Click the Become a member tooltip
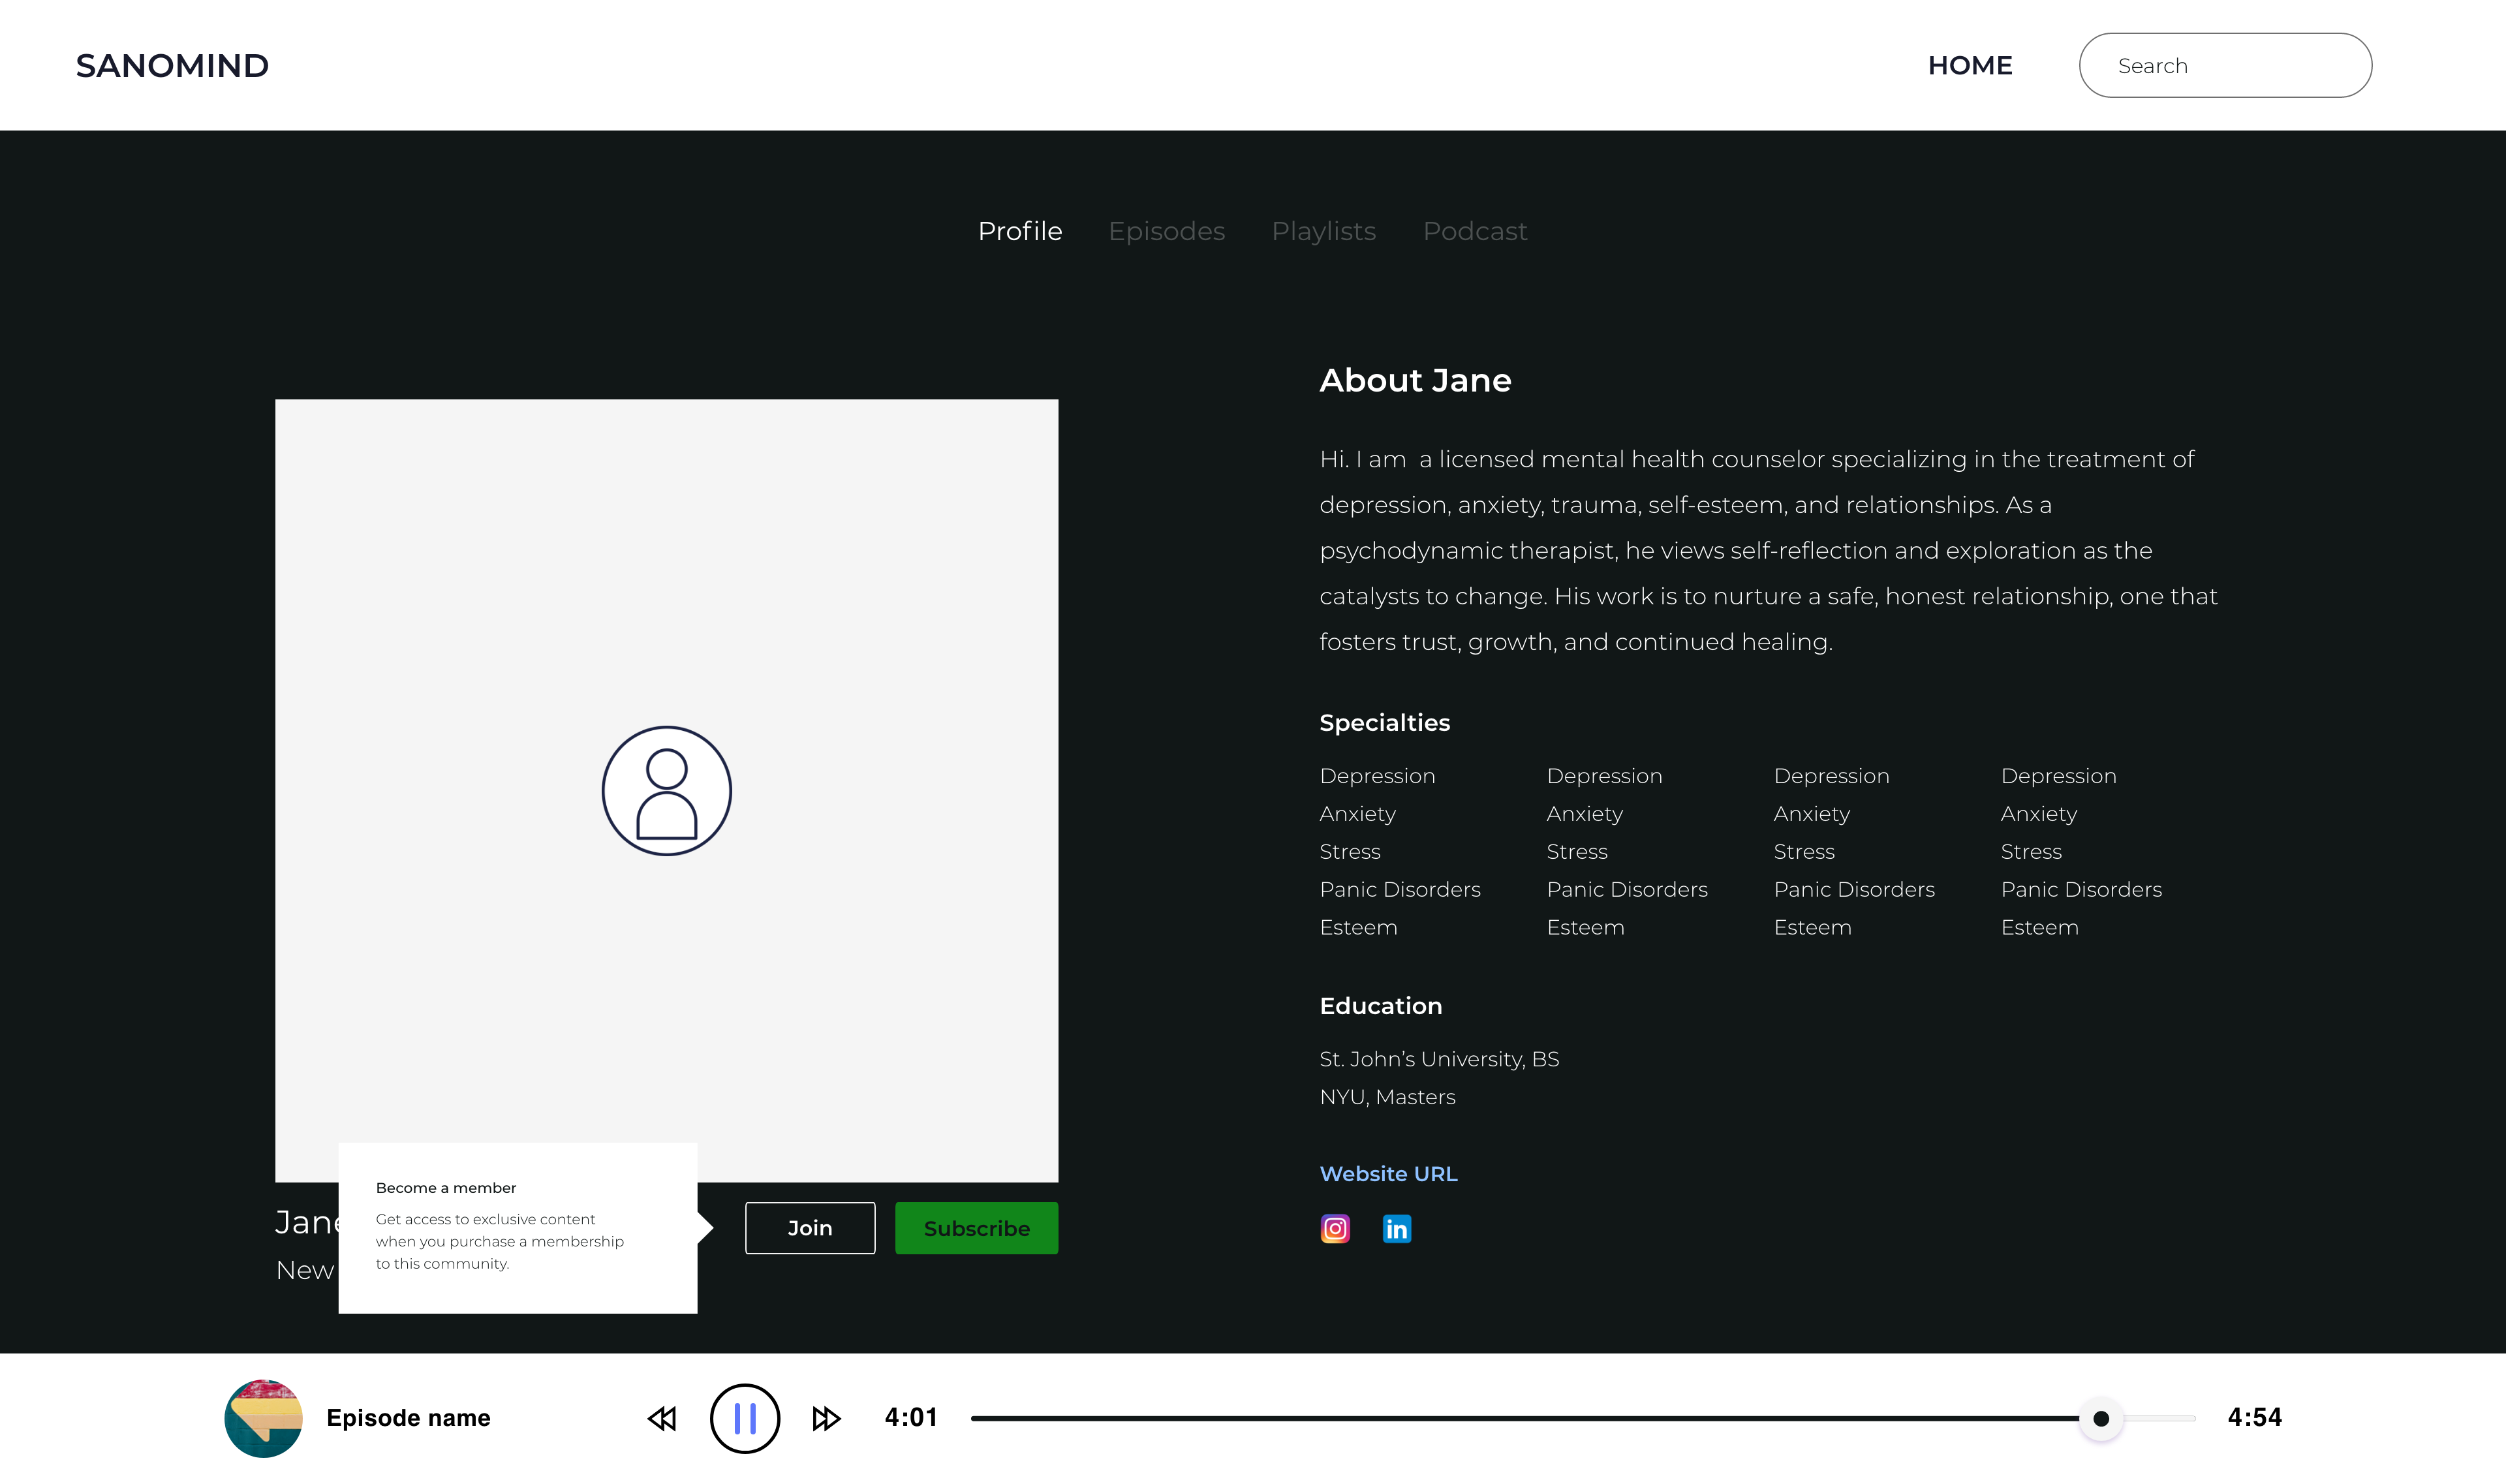This screenshot has height=1484, width=2506. click(517, 1228)
